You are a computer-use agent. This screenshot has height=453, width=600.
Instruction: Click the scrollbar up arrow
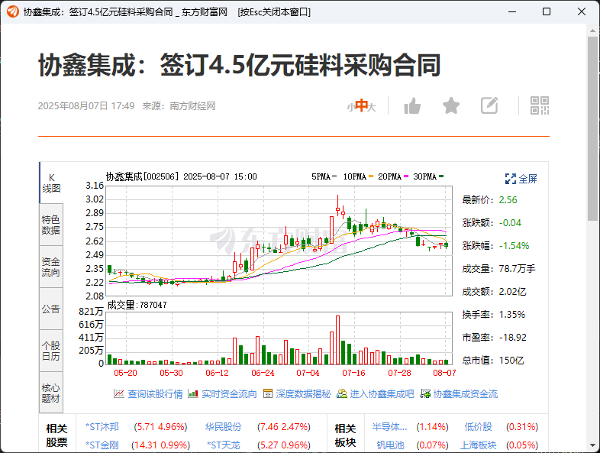(x=592, y=31)
